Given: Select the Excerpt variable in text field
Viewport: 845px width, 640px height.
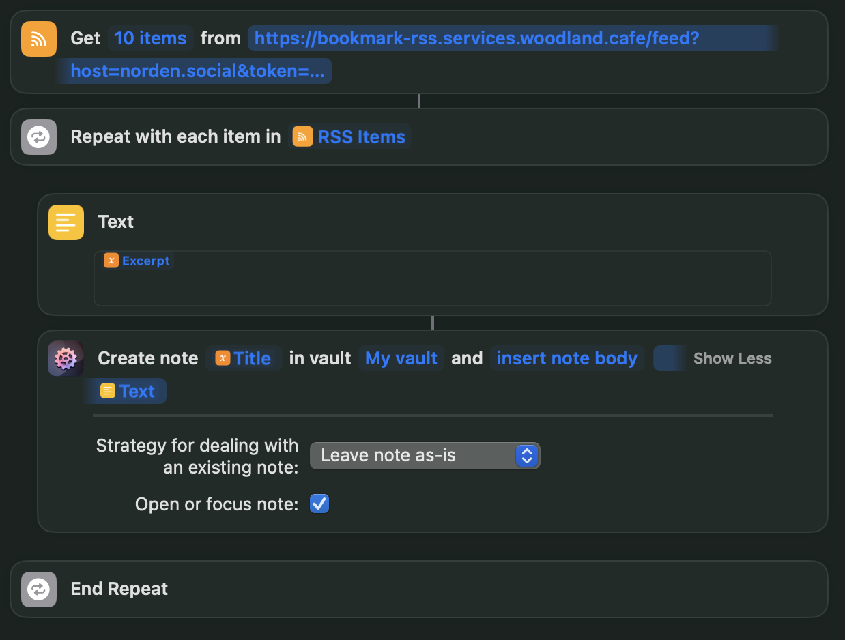Looking at the screenshot, I should (x=137, y=261).
